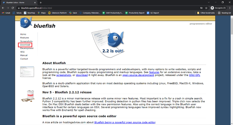Screen dimensions: 233x125
Task: Click the site lock icon in address bar
Action: 19,8
